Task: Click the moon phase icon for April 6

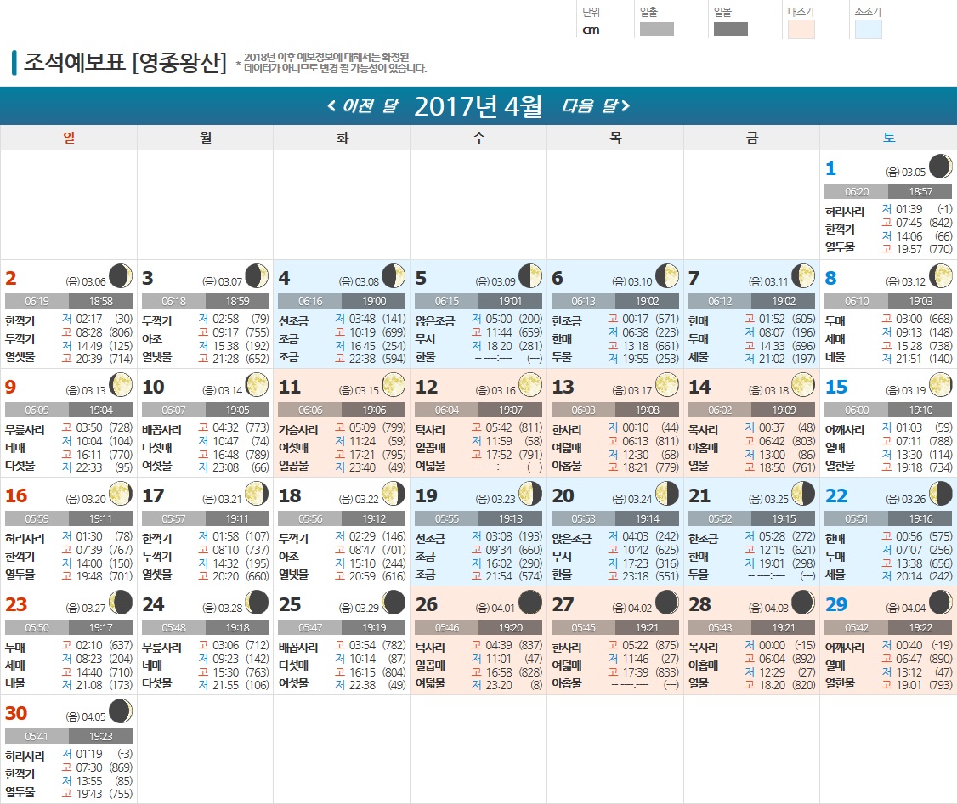Action: coord(667,276)
